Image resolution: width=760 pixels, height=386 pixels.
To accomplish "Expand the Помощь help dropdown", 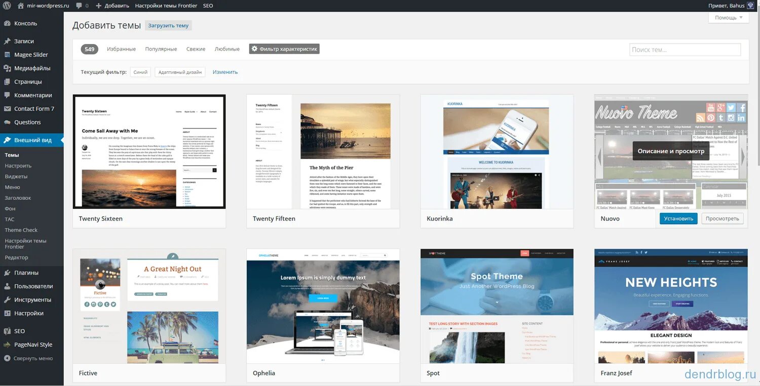I will [729, 18].
